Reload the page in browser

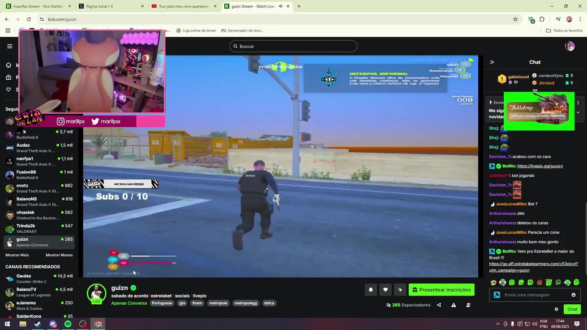point(28,19)
